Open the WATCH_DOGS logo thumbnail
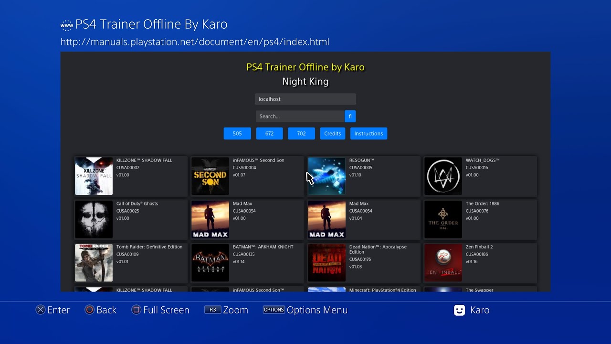This screenshot has width=611, height=344. [x=443, y=176]
